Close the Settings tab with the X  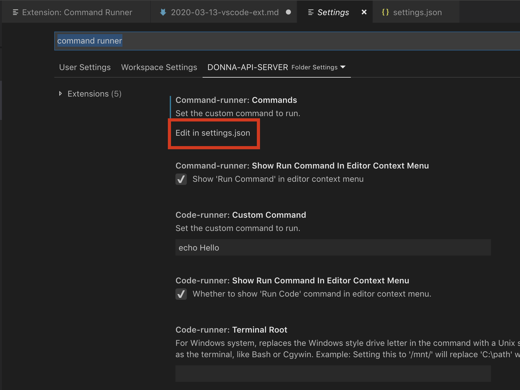click(x=364, y=12)
